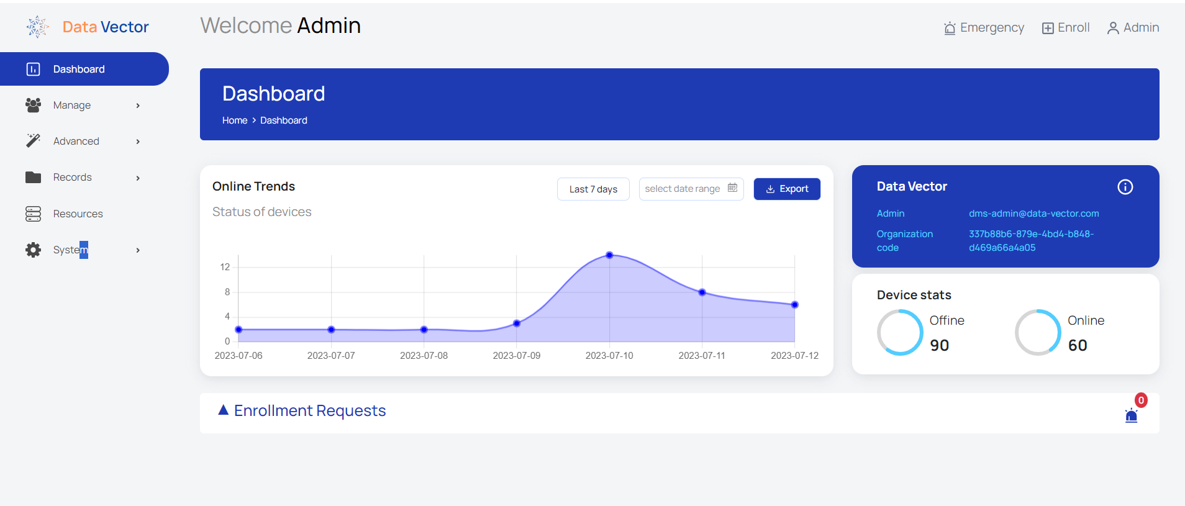Select Dashboard in the sidebar

(79, 69)
